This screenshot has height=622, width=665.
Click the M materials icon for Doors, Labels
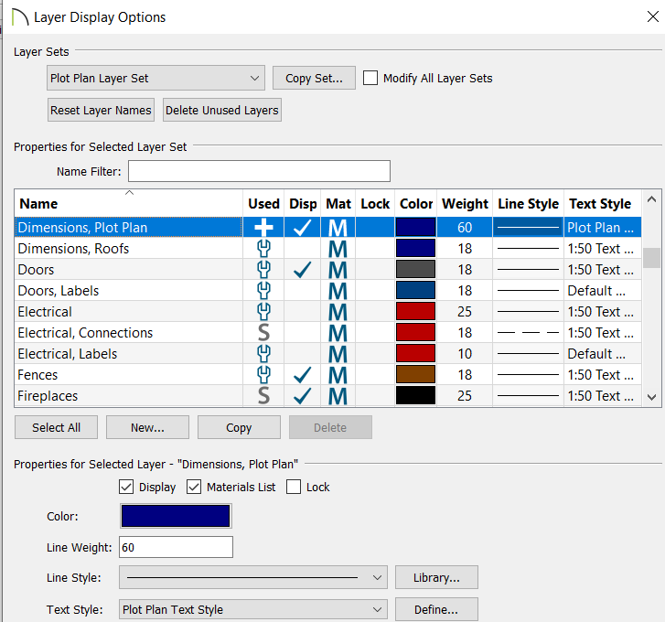[x=338, y=291]
